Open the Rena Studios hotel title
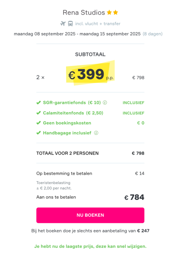Viewport: 177px width, 258px height. (84, 13)
